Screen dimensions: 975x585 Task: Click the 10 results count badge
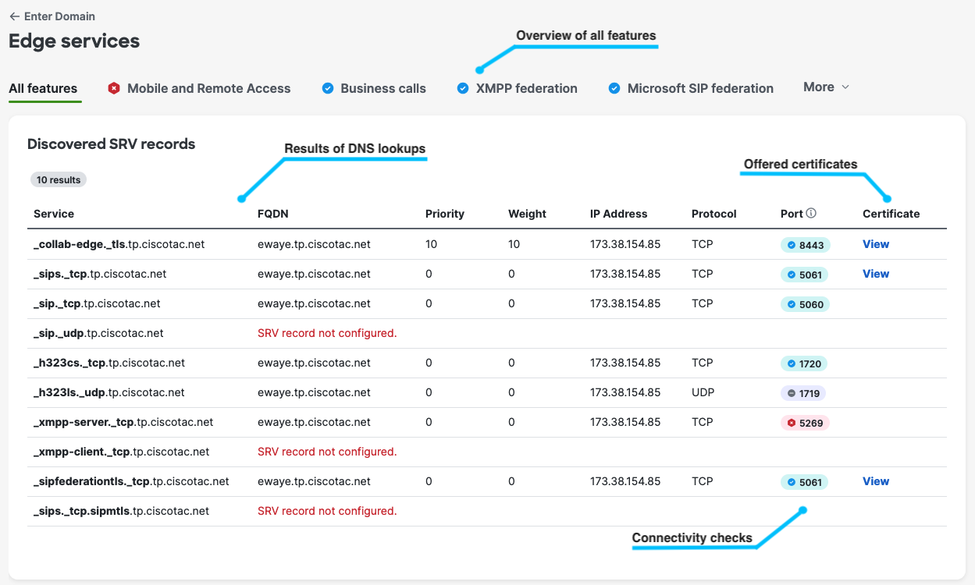59,180
